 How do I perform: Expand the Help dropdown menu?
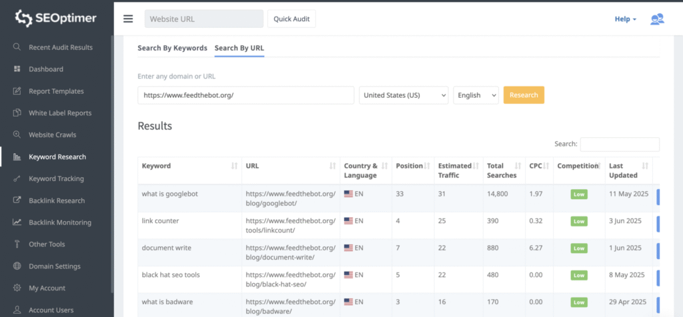pyautogui.click(x=626, y=19)
